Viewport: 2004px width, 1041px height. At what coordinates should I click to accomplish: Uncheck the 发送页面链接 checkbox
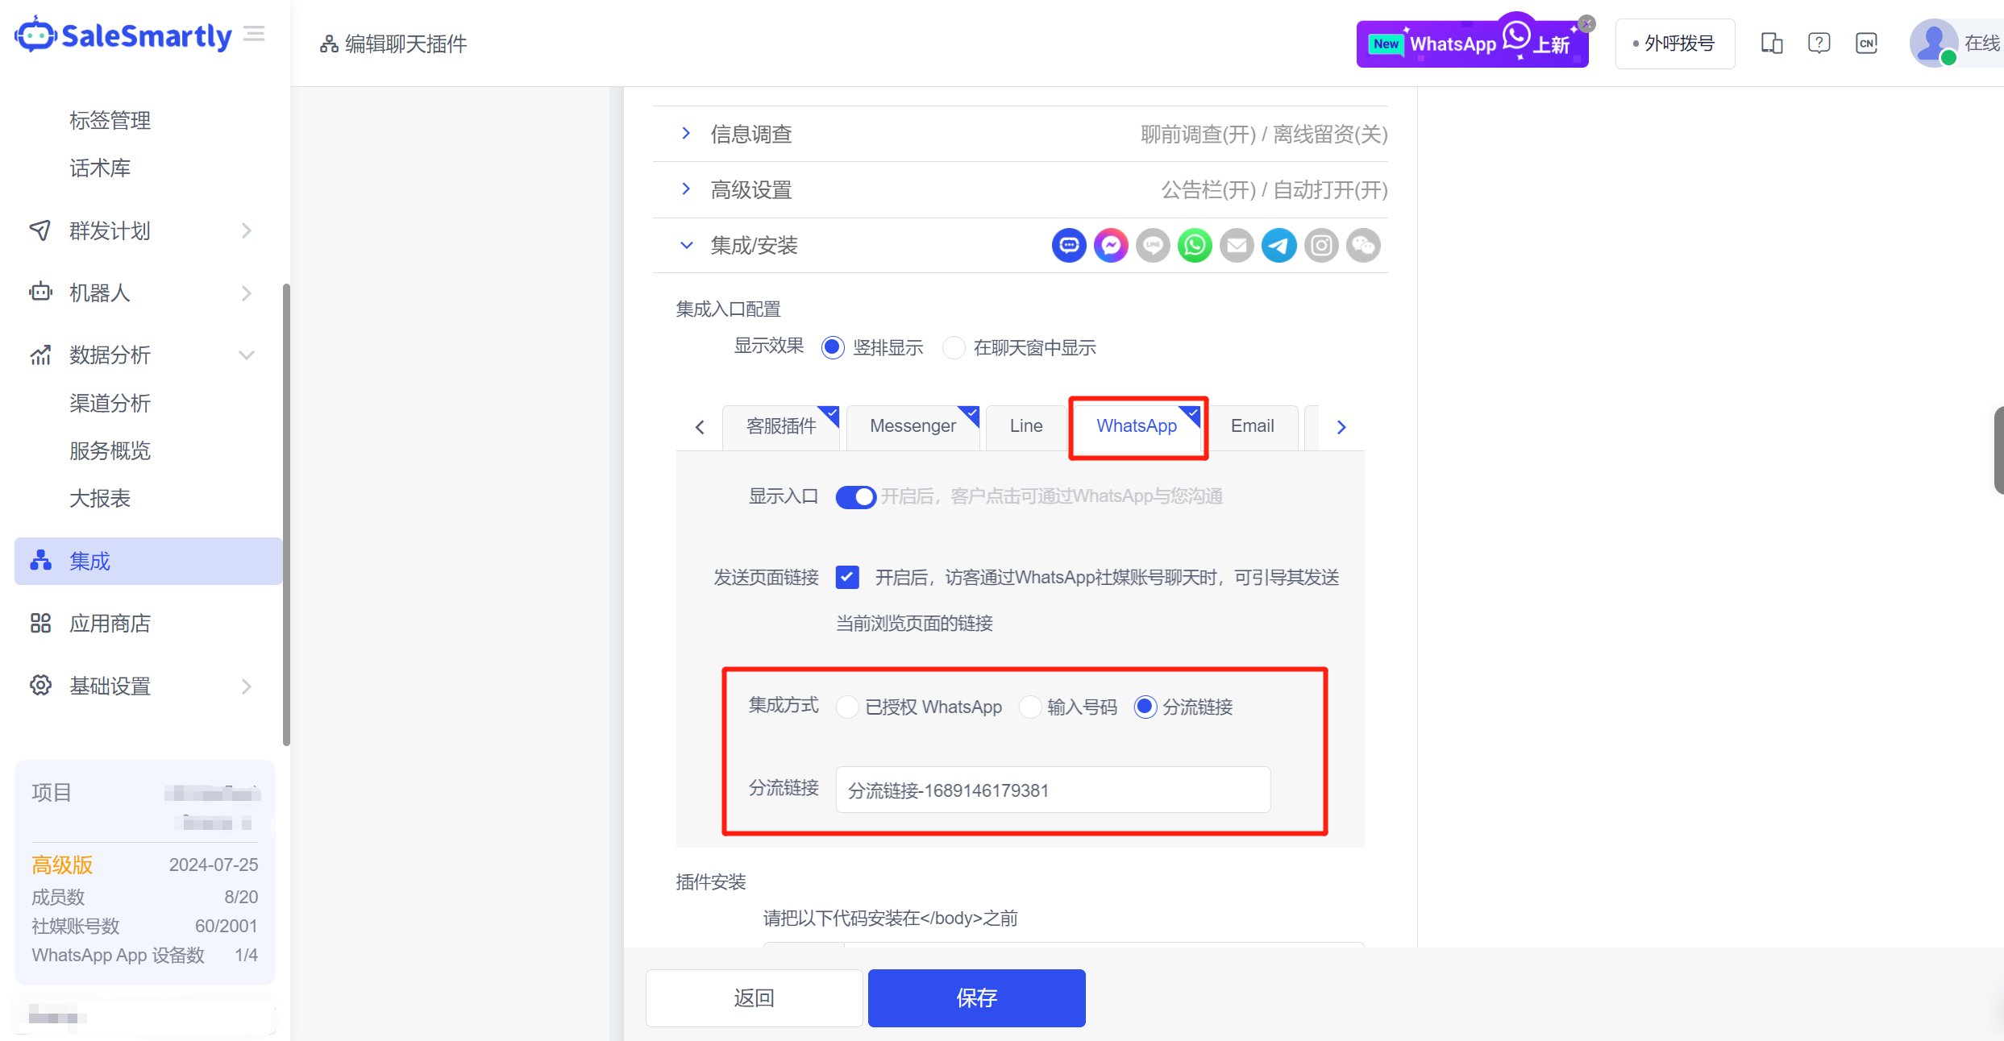(x=847, y=577)
